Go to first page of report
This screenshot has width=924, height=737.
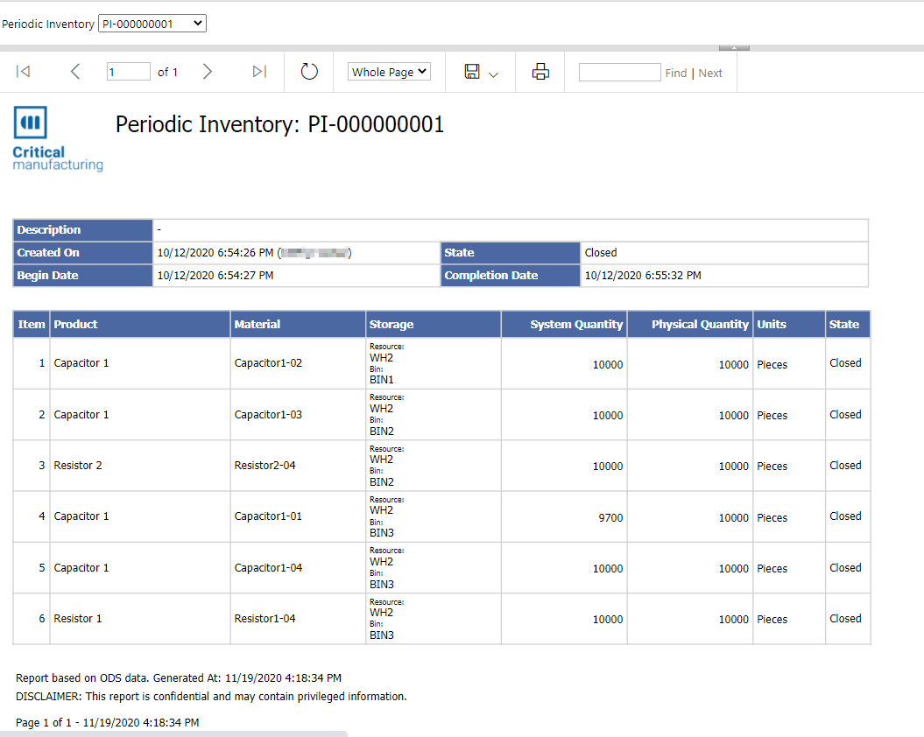tap(24, 72)
